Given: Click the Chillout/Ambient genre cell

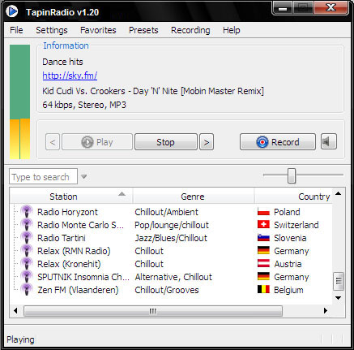Looking at the screenshot, I should click(x=166, y=212).
